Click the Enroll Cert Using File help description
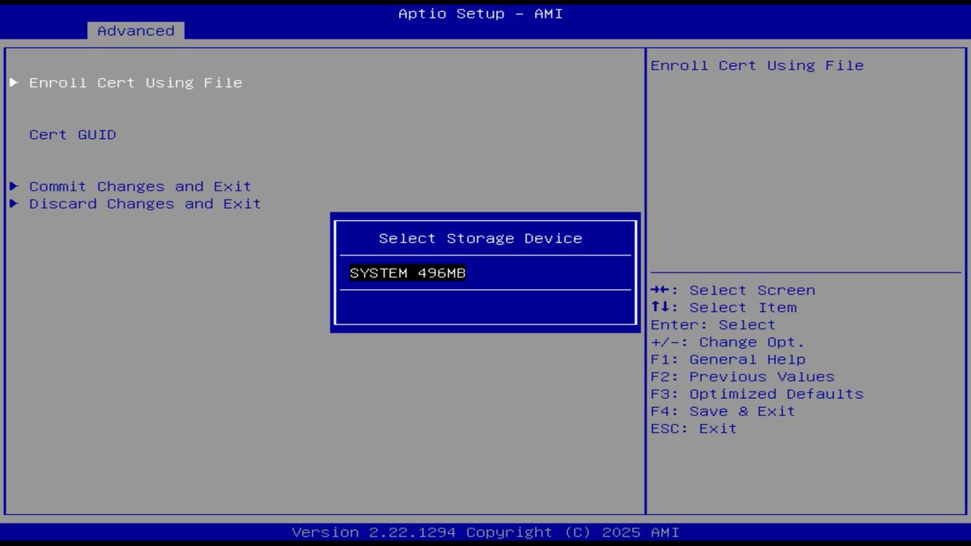 point(756,65)
